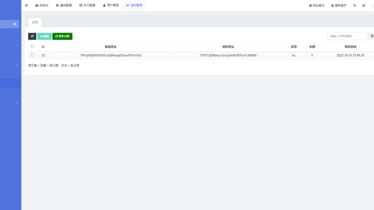This screenshot has height=210, width=374.
Task: Click the green 更新余额 button
Action: click(62, 36)
